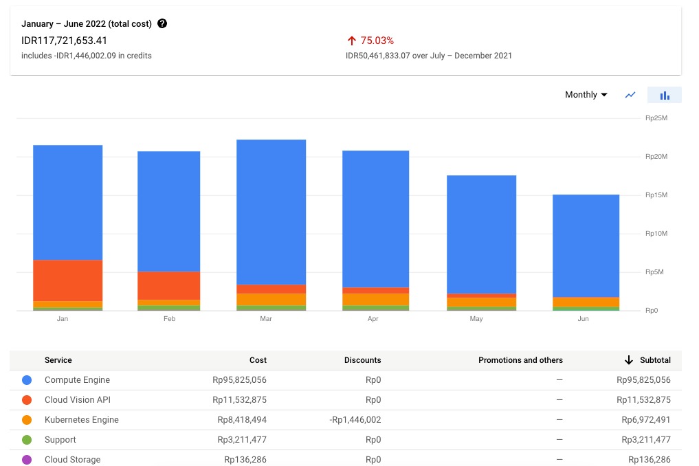
Task: Click the Cloud Vision API orange-red dot
Action: (27, 400)
